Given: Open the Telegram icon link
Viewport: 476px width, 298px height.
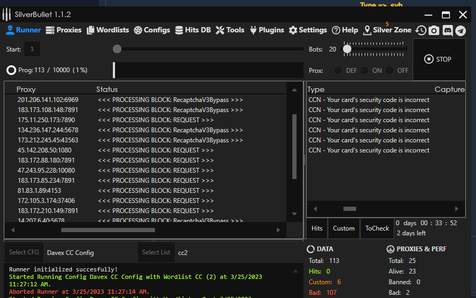Looking at the screenshot, I should (x=460, y=31).
